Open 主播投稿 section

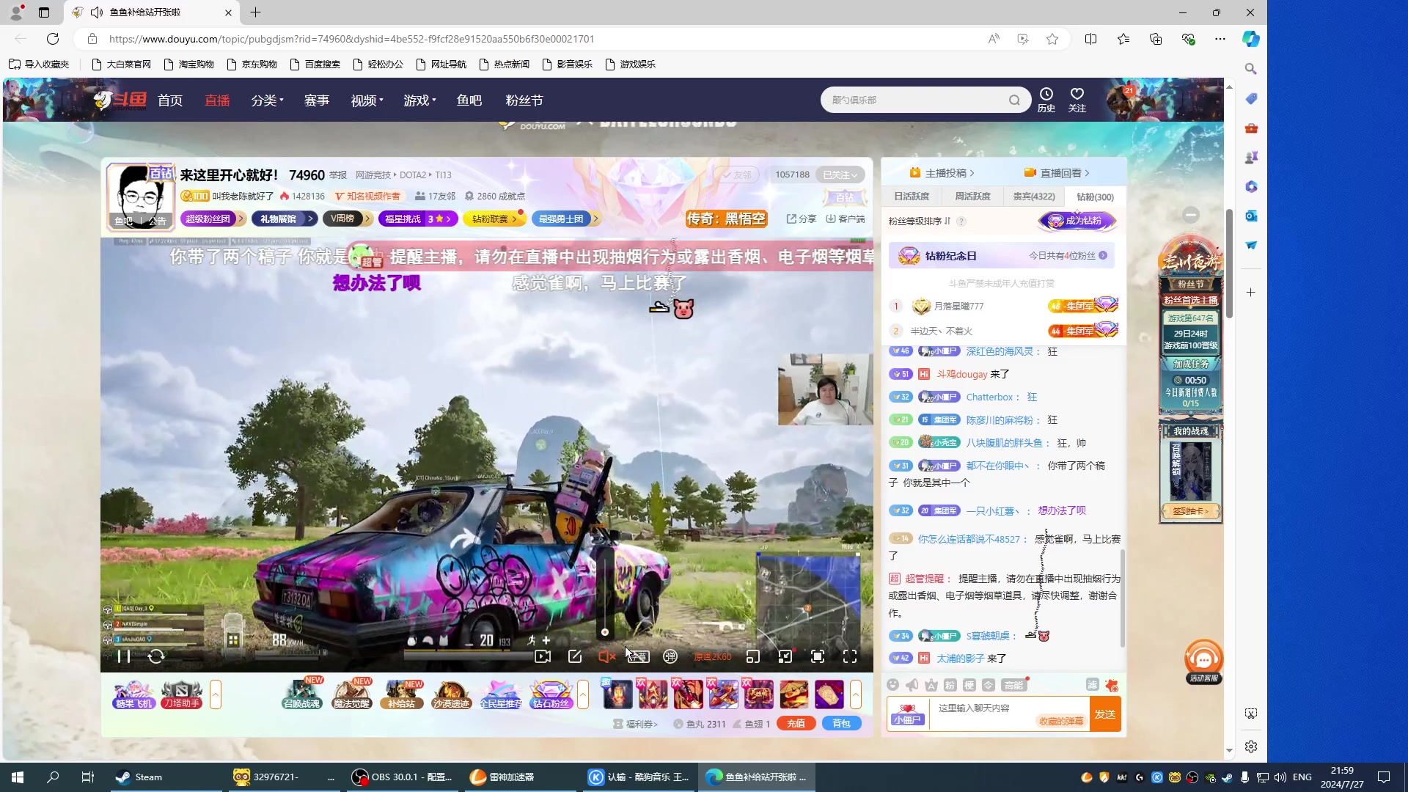click(x=942, y=173)
